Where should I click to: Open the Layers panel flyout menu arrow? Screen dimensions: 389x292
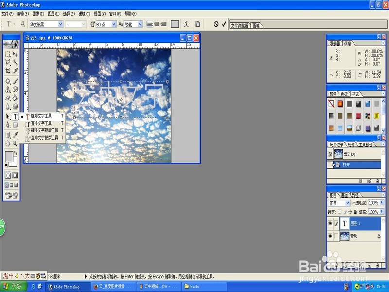pyautogui.click(x=383, y=195)
